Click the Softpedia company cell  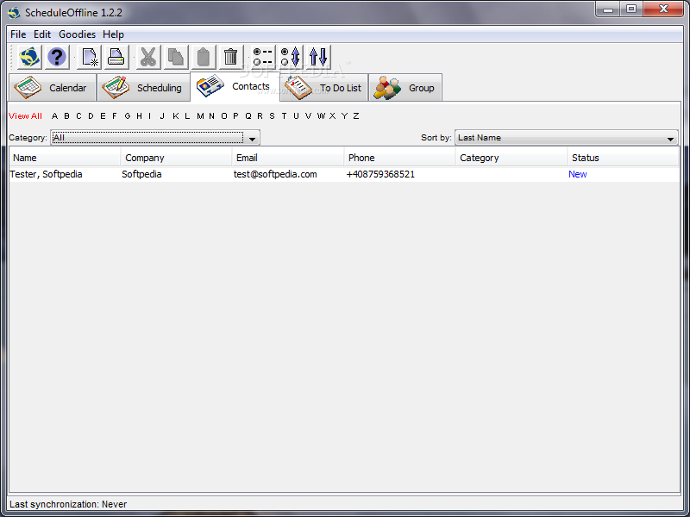point(141,174)
